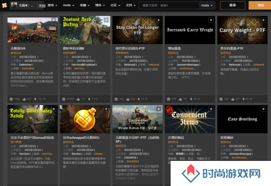The width and height of the screenshot is (271, 186).
Task: Click thumbs-up icon on Instant Herb Picking card
Action: [78, 99]
